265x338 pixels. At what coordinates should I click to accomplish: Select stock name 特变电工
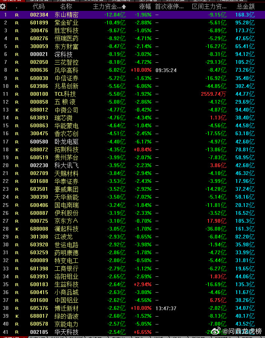click(66, 261)
